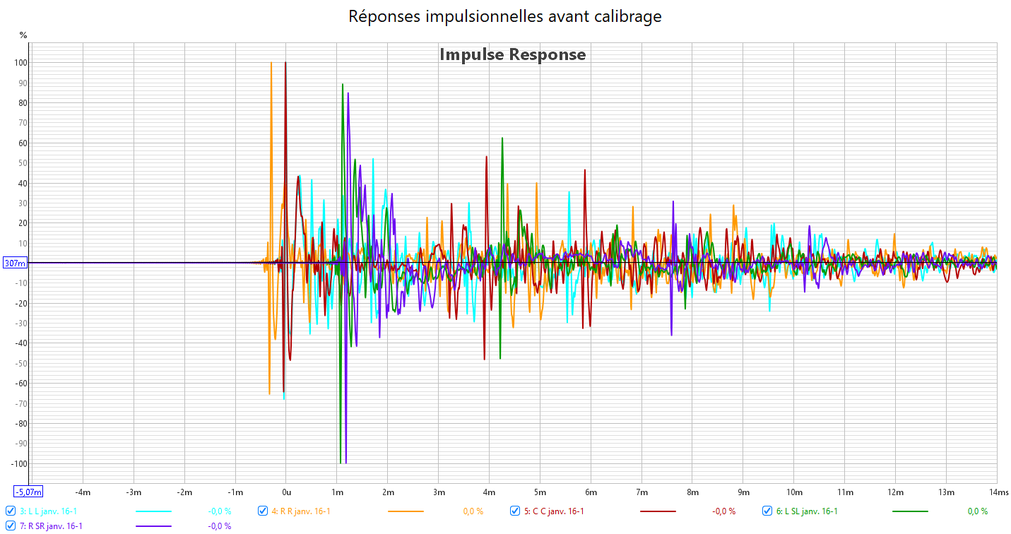Screen dimensions: 1011x534
Task: Click the % unit label above vertical axis
Action: click(23, 35)
